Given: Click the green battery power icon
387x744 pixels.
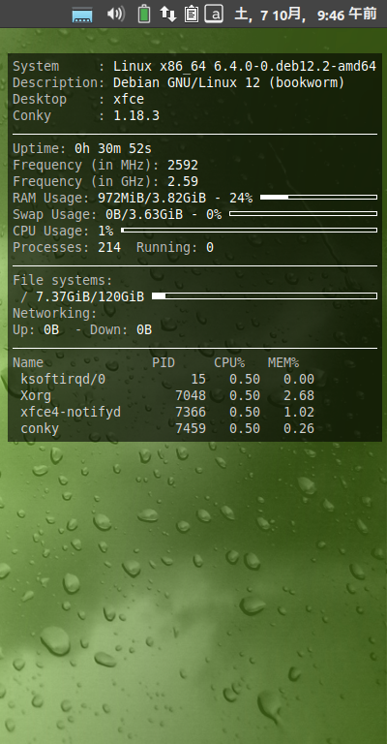Looking at the screenshot, I should [x=144, y=14].
